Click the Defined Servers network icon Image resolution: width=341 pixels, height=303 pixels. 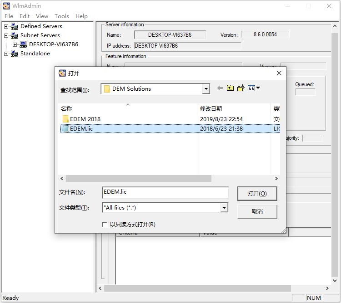(15, 26)
